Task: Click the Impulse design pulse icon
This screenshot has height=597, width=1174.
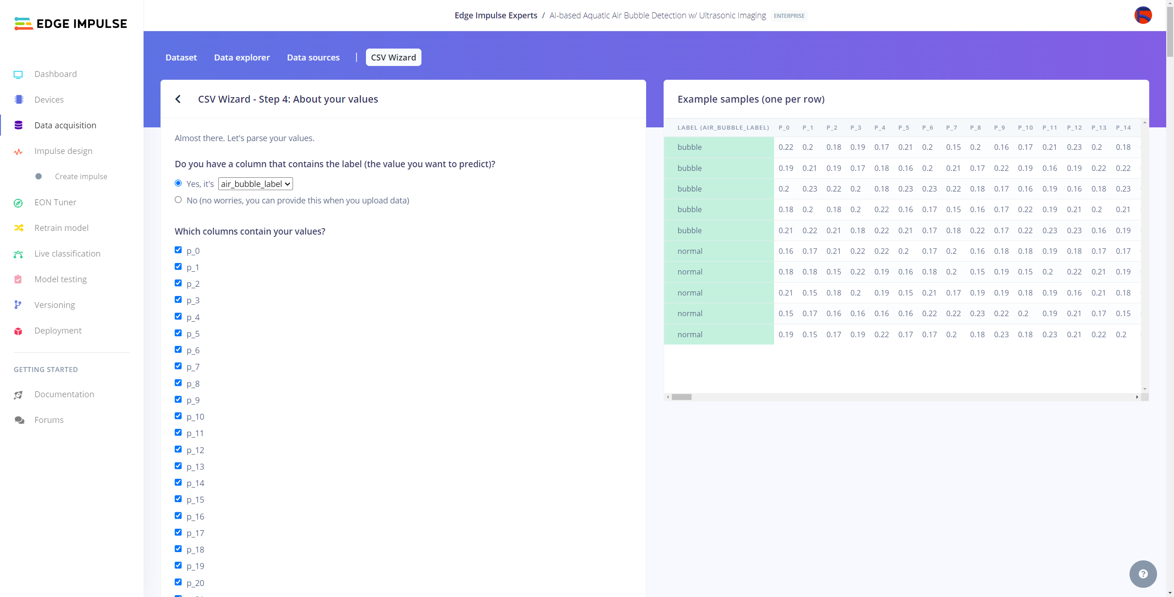Action: point(18,151)
